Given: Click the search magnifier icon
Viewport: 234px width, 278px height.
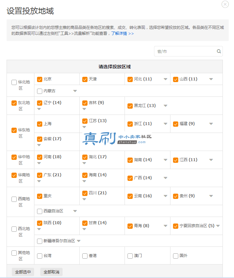Looking at the screenshot, I should pos(219,51).
